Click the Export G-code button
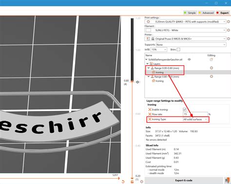The image size is (231, 184). pos(184,180)
